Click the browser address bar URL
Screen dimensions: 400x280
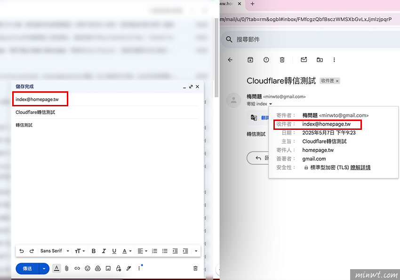click(305, 19)
